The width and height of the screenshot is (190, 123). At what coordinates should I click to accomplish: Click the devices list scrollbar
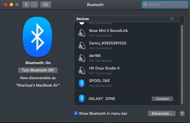click(x=182, y=65)
